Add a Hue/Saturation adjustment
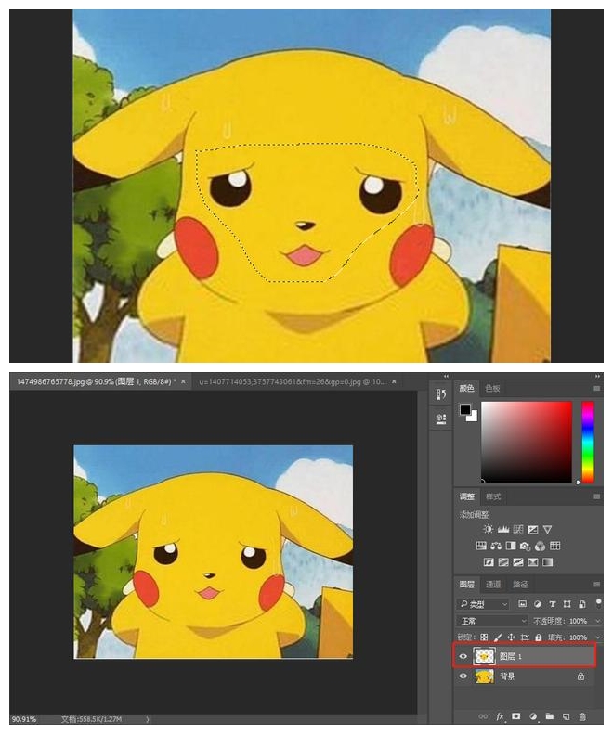Image resolution: width=613 pixels, height=734 pixels. tap(481, 546)
